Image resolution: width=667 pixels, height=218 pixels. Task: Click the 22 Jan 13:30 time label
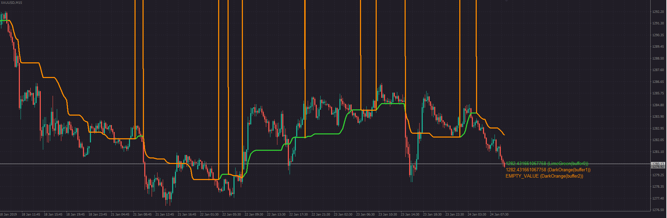tap(276, 215)
